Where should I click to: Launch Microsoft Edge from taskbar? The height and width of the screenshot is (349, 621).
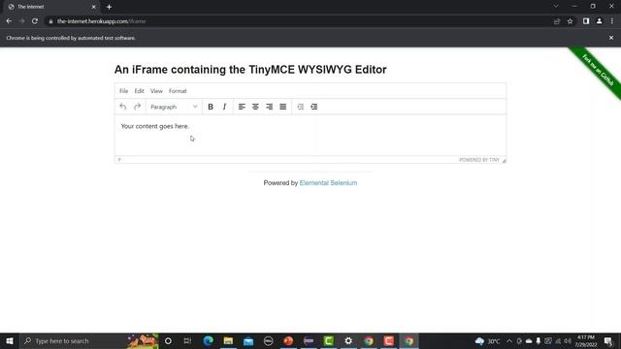tap(208, 340)
